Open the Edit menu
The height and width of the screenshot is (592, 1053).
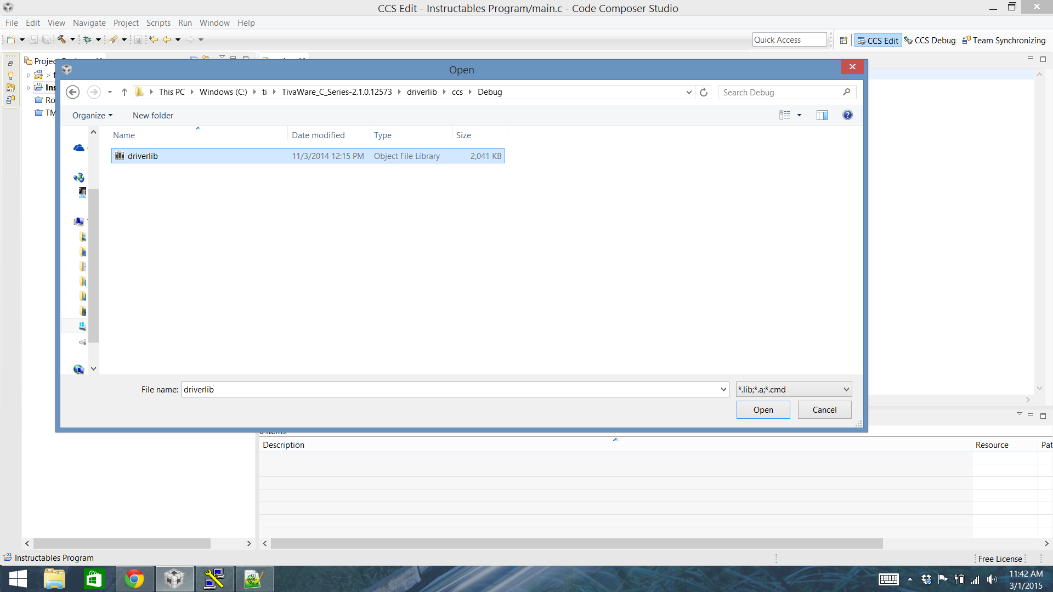[33, 23]
